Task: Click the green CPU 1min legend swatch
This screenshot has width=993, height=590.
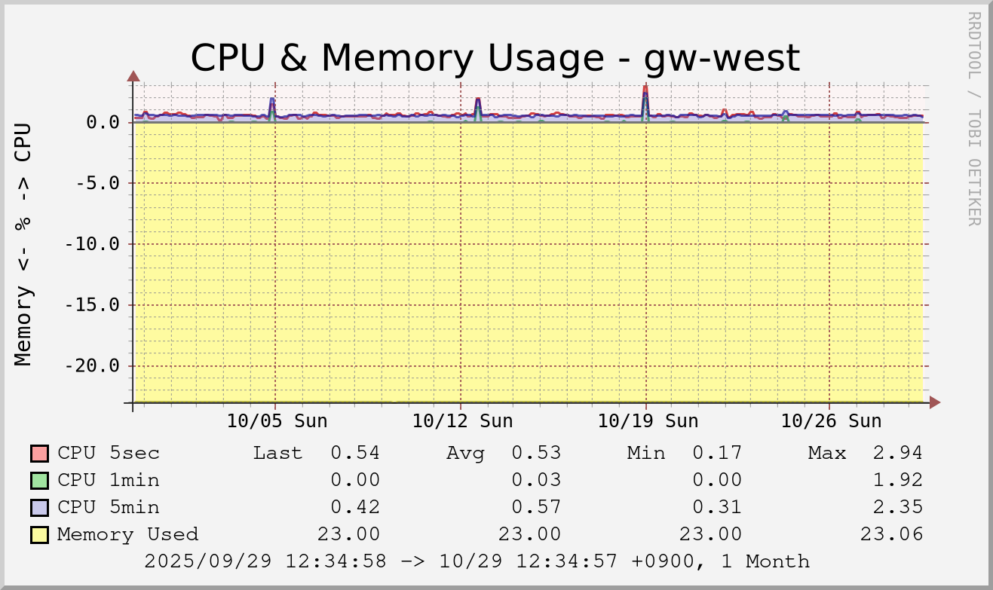Action: pyautogui.click(x=40, y=481)
